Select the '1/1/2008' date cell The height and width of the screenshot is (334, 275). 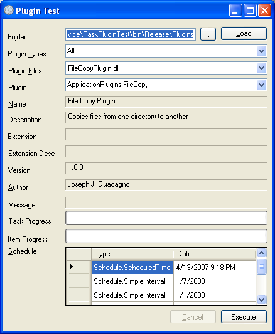(215, 295)
